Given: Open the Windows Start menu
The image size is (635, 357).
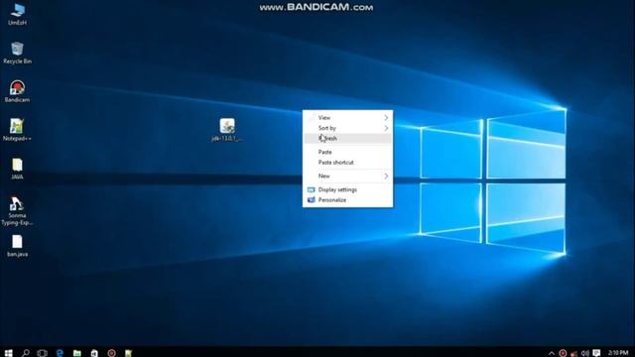Looking at the screenshot, I should point(9,353).
